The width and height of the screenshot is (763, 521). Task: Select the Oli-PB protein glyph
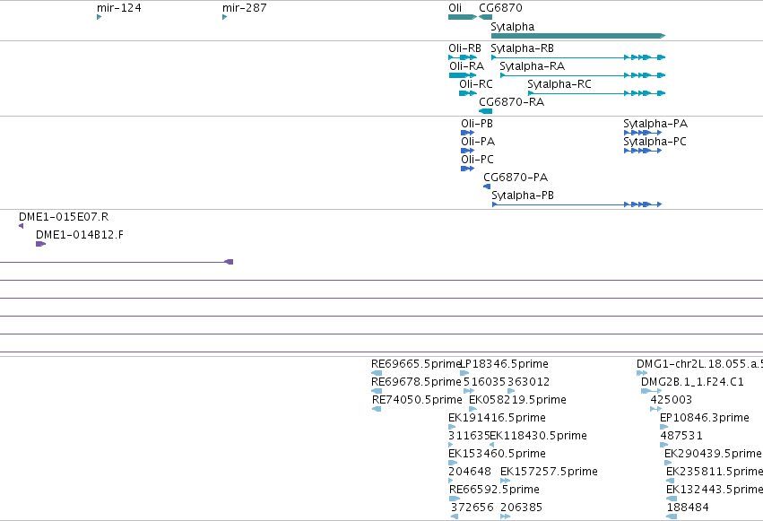coord(467,133)
